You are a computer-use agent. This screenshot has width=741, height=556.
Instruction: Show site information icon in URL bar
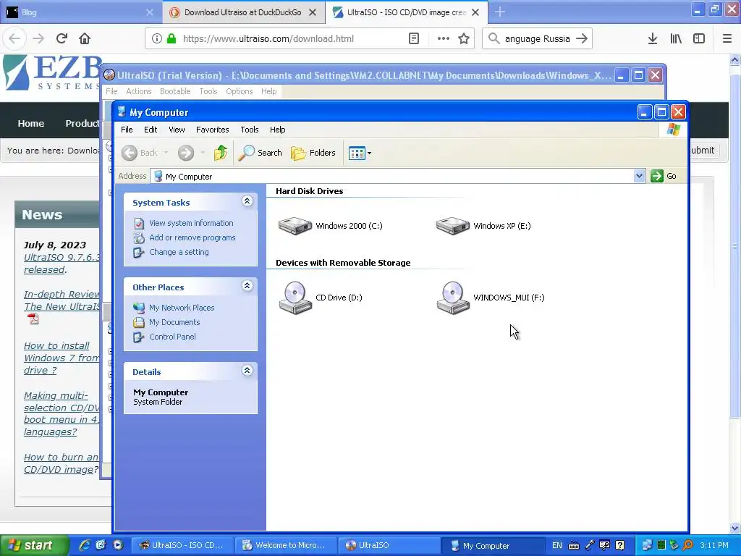(157, 39)
